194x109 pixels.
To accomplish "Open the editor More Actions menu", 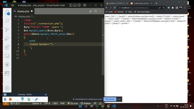I will (x=100, y=11).
